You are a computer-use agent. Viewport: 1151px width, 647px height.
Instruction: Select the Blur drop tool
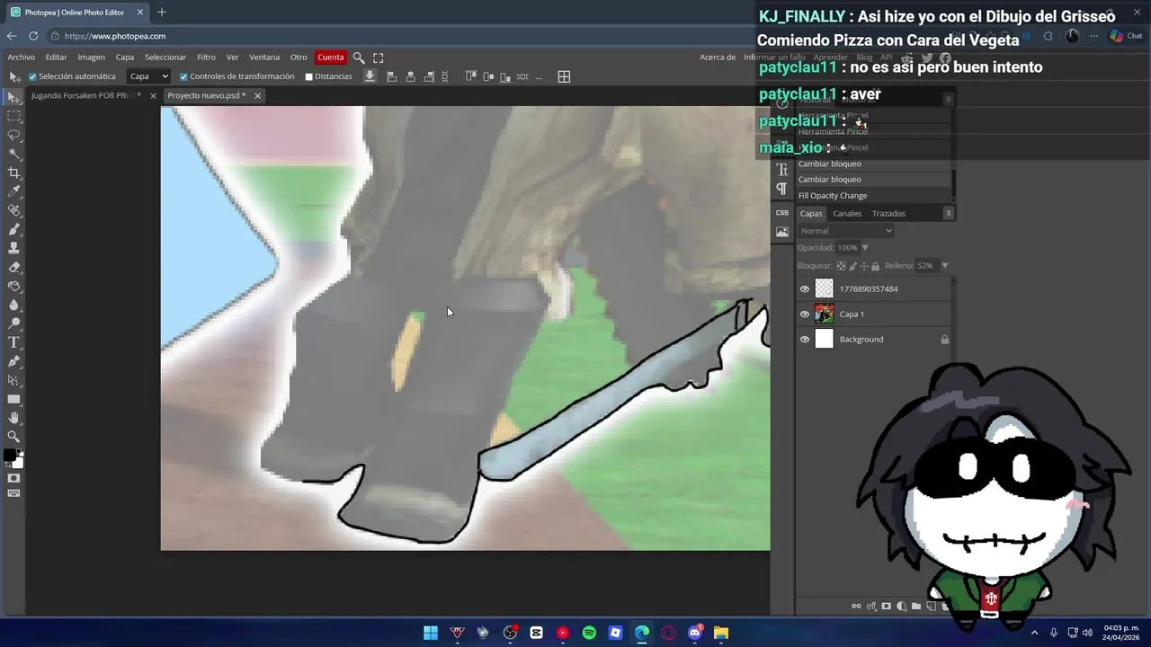coord(13,305)
